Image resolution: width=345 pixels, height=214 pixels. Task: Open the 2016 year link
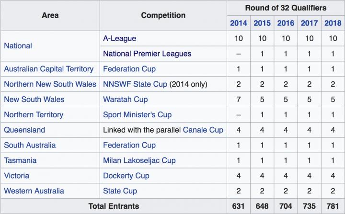(286, 23)
